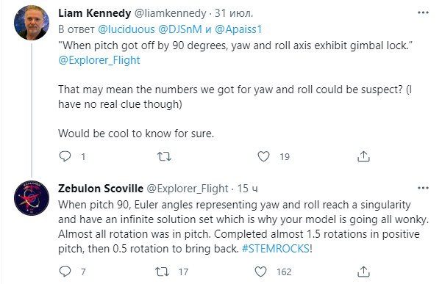The height and width of the screenshot is (284, 442).
Task: Open the @Apaiss1 mention link
Action: [x=238, y=29]
